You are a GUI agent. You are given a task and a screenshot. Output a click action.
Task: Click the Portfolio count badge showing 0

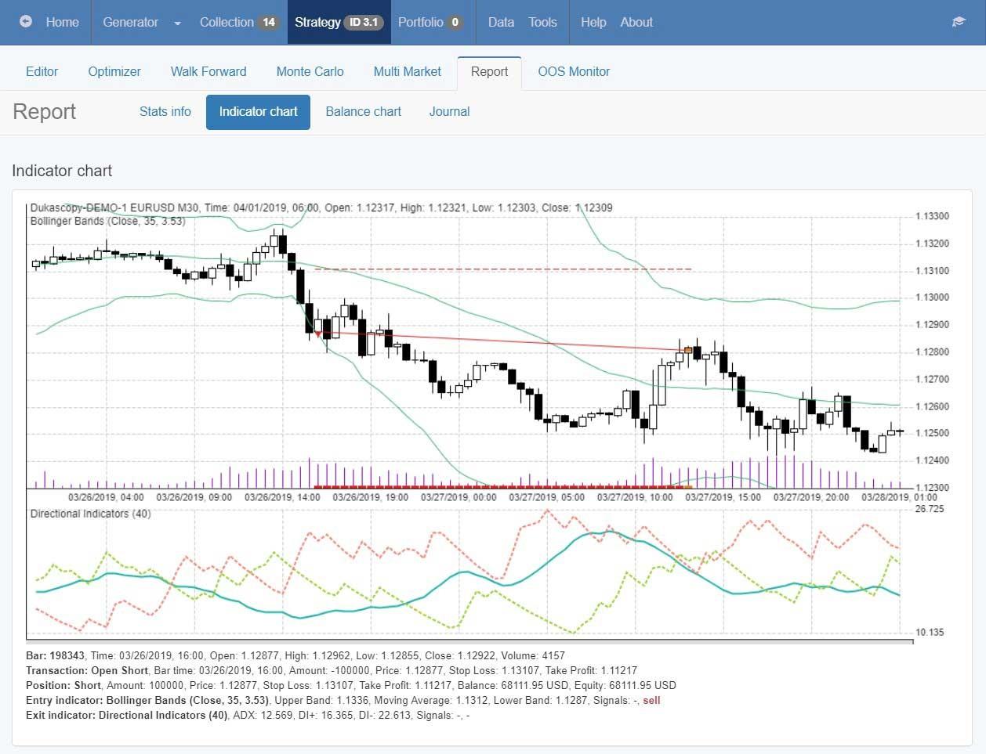point(455,22)
